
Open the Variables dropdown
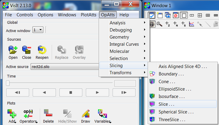point(103,116)
